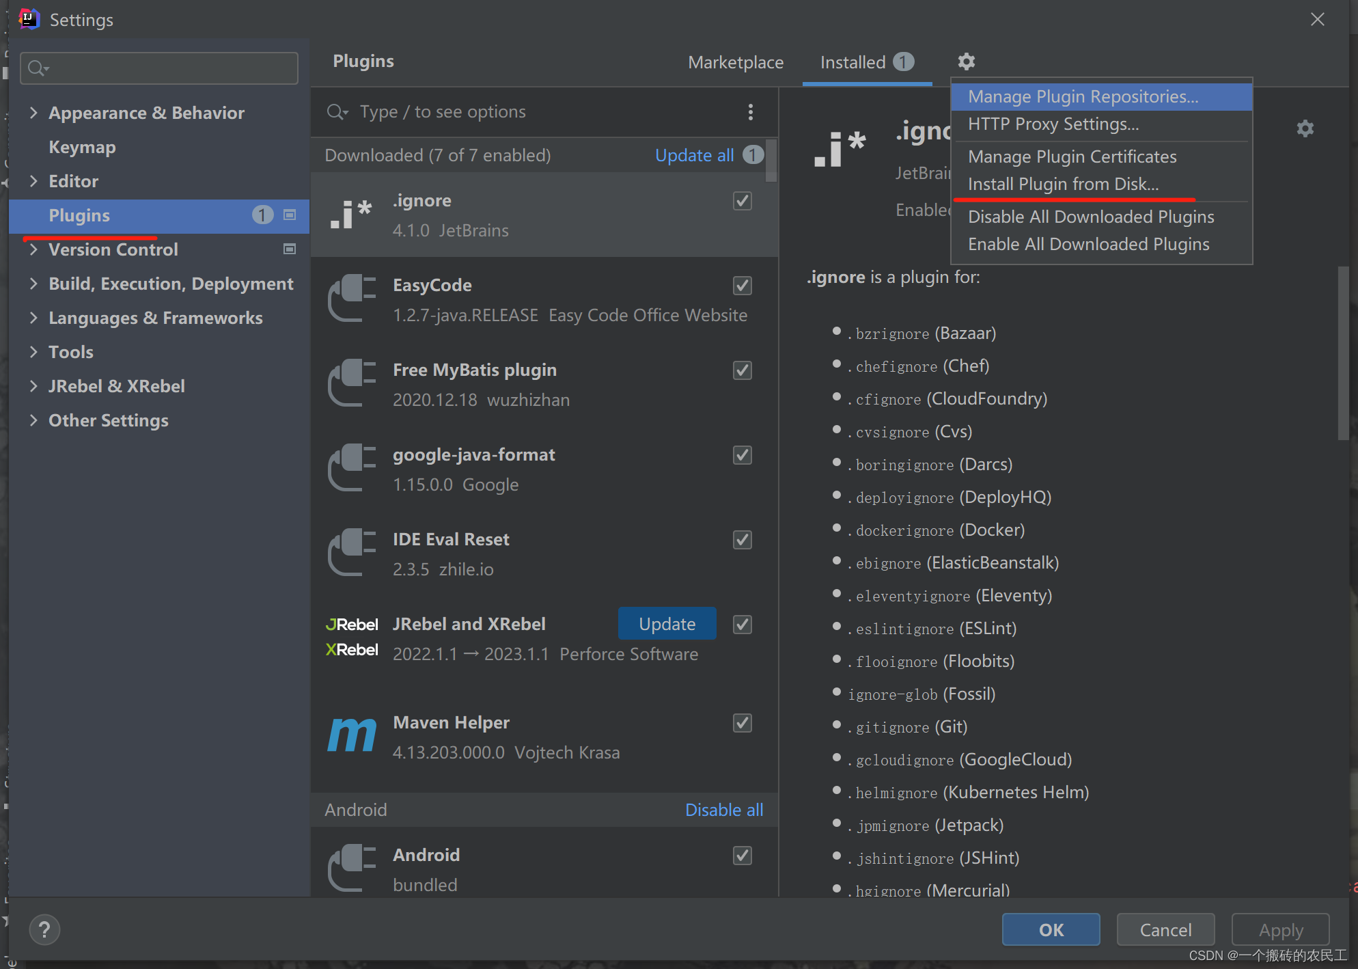Disable the EasyCode plugin checkbox
The image size is (1358, 969).
tap(742, 286)
